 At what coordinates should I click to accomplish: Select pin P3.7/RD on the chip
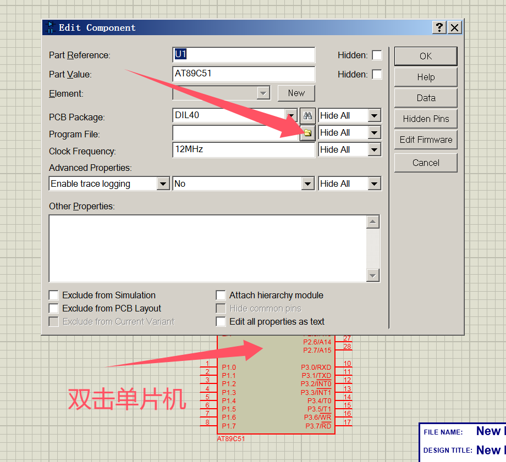(318, 426)
